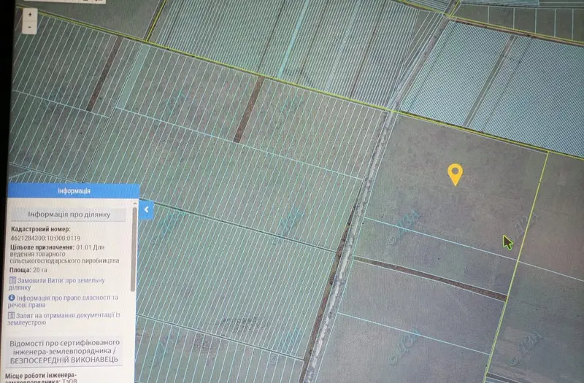Open Замовити Витяг про земельну ділянку link
Screen dimensions: 584x383
point(57,284)
